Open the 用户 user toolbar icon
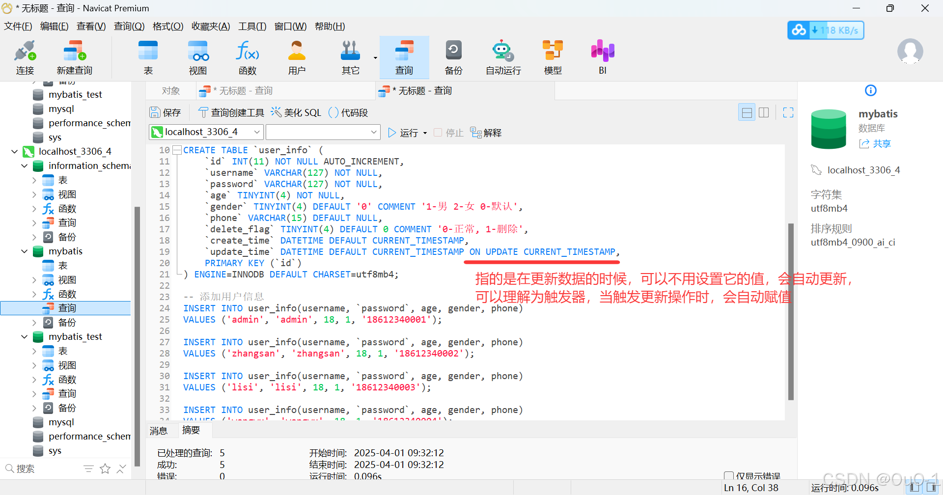Screen dimensions: 943x495 tap(297, 57)
